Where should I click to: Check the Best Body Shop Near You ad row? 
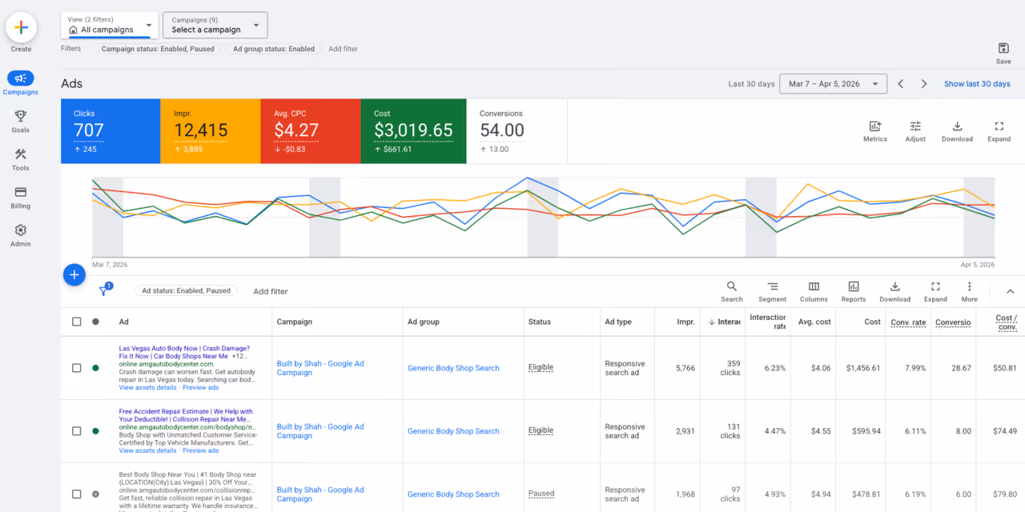click(77, 494)
